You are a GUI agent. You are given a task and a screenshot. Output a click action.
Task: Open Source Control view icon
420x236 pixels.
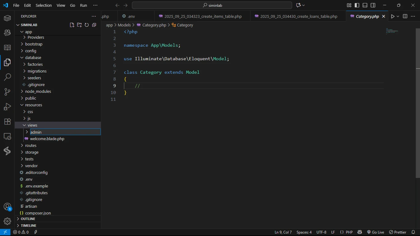(7, 92)
